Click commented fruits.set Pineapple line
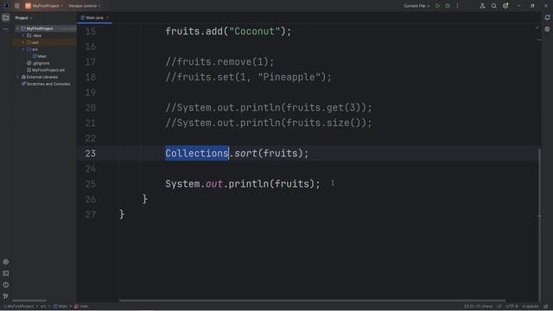553x311 pixels. point(249,77)
